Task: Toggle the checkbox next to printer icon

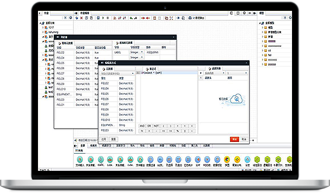Action: click(194, 18)
